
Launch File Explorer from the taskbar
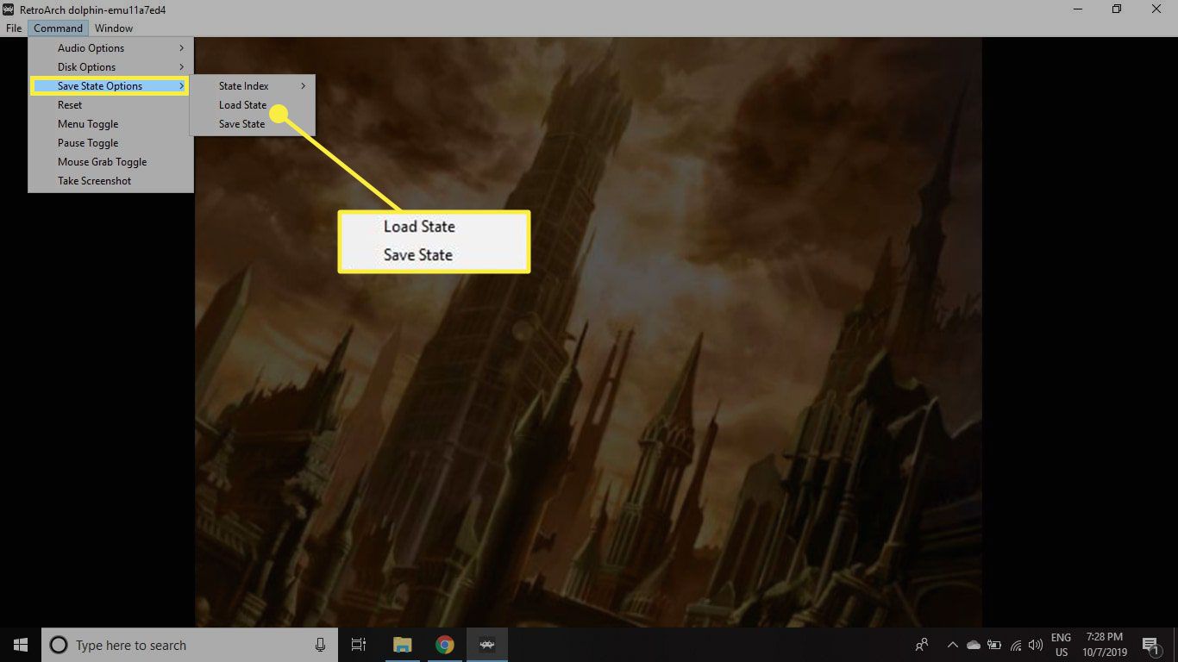(403, 645)
